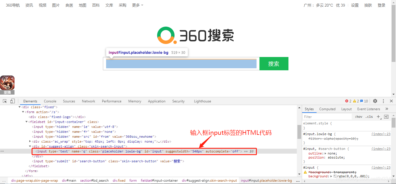Screen dimensions: 396x184
Task: Toggle the device toolbar icon
Action: tap(12, 101)
